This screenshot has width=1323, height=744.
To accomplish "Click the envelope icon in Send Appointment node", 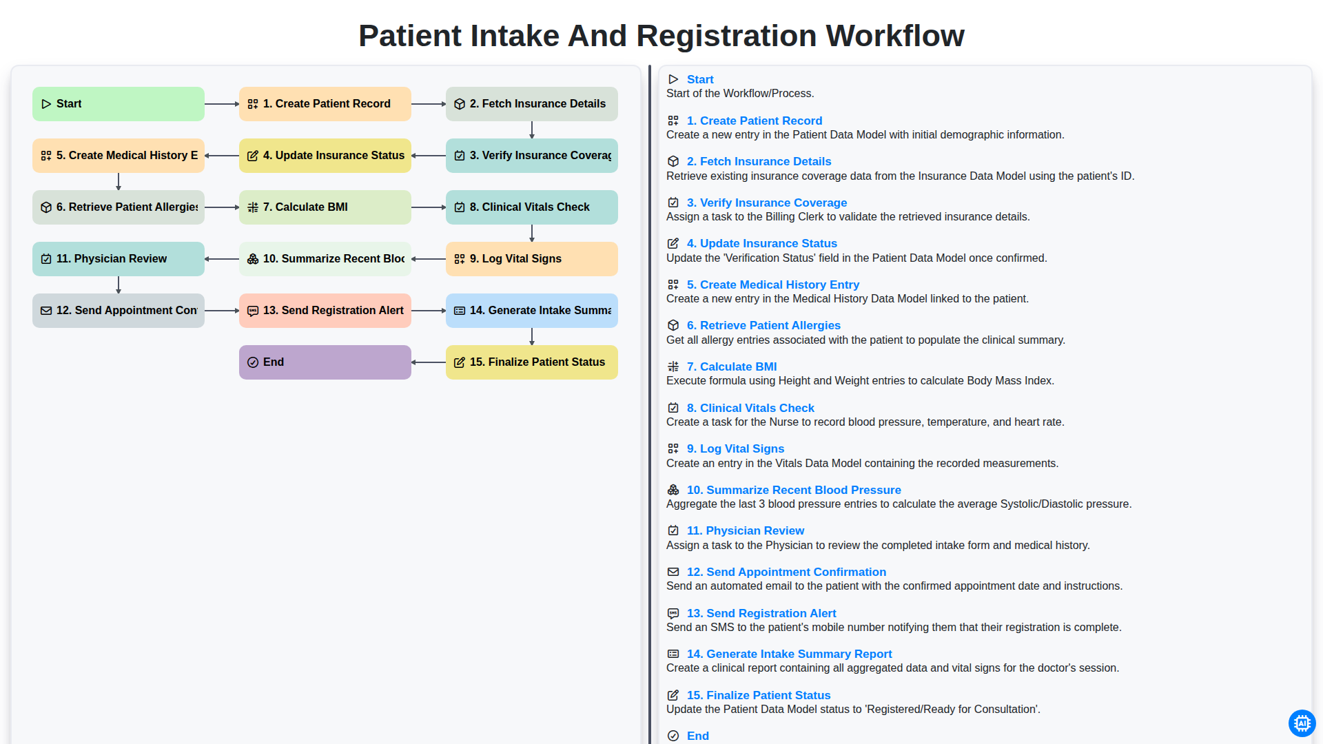I will pos(46,311).
